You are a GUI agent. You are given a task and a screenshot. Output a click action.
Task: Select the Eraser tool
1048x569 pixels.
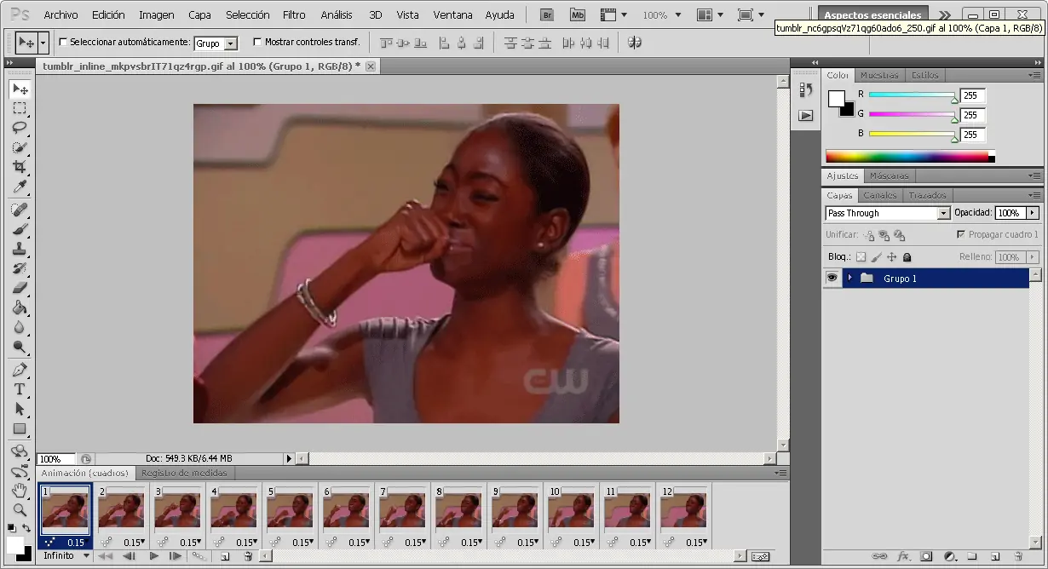click(x=20, y=288)
